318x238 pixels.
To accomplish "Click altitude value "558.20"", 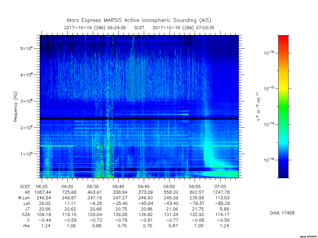I will 171,192.
